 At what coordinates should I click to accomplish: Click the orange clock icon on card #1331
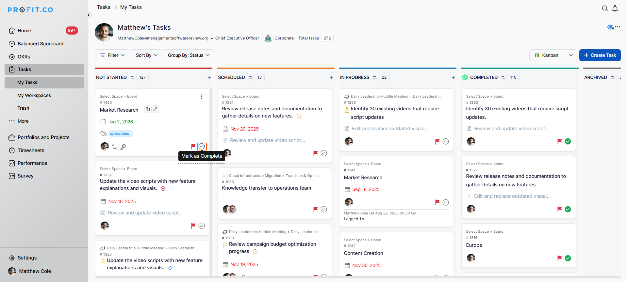click(x=299, y=116)
